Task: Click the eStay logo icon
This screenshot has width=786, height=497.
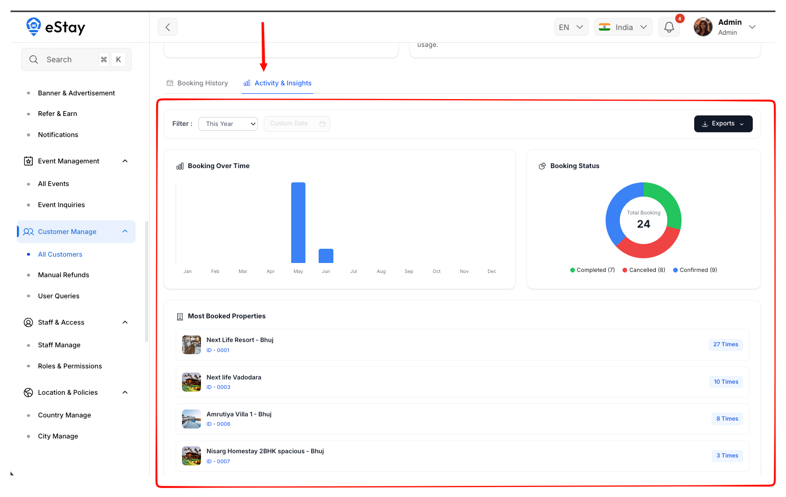Action: (x=34, y=26)
